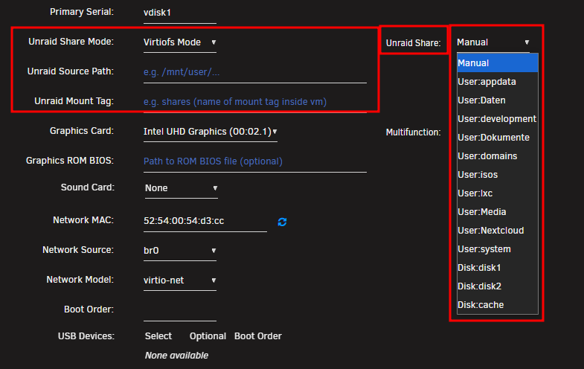Image resolution: width=584 pixels, height=369 pixels.
Task: Click the Unraid Share Mode label
Action: (x=71, y=42)
